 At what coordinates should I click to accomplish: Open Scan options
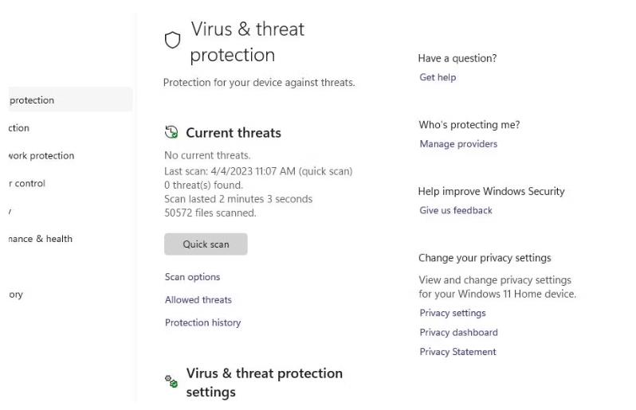(192, 277)
